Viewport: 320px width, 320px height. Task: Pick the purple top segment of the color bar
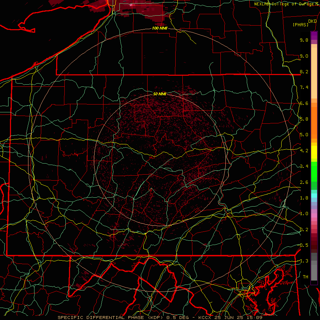pos(314,36)
